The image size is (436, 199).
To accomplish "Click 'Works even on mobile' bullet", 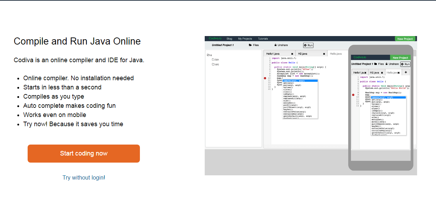I will tap(55, 115).
